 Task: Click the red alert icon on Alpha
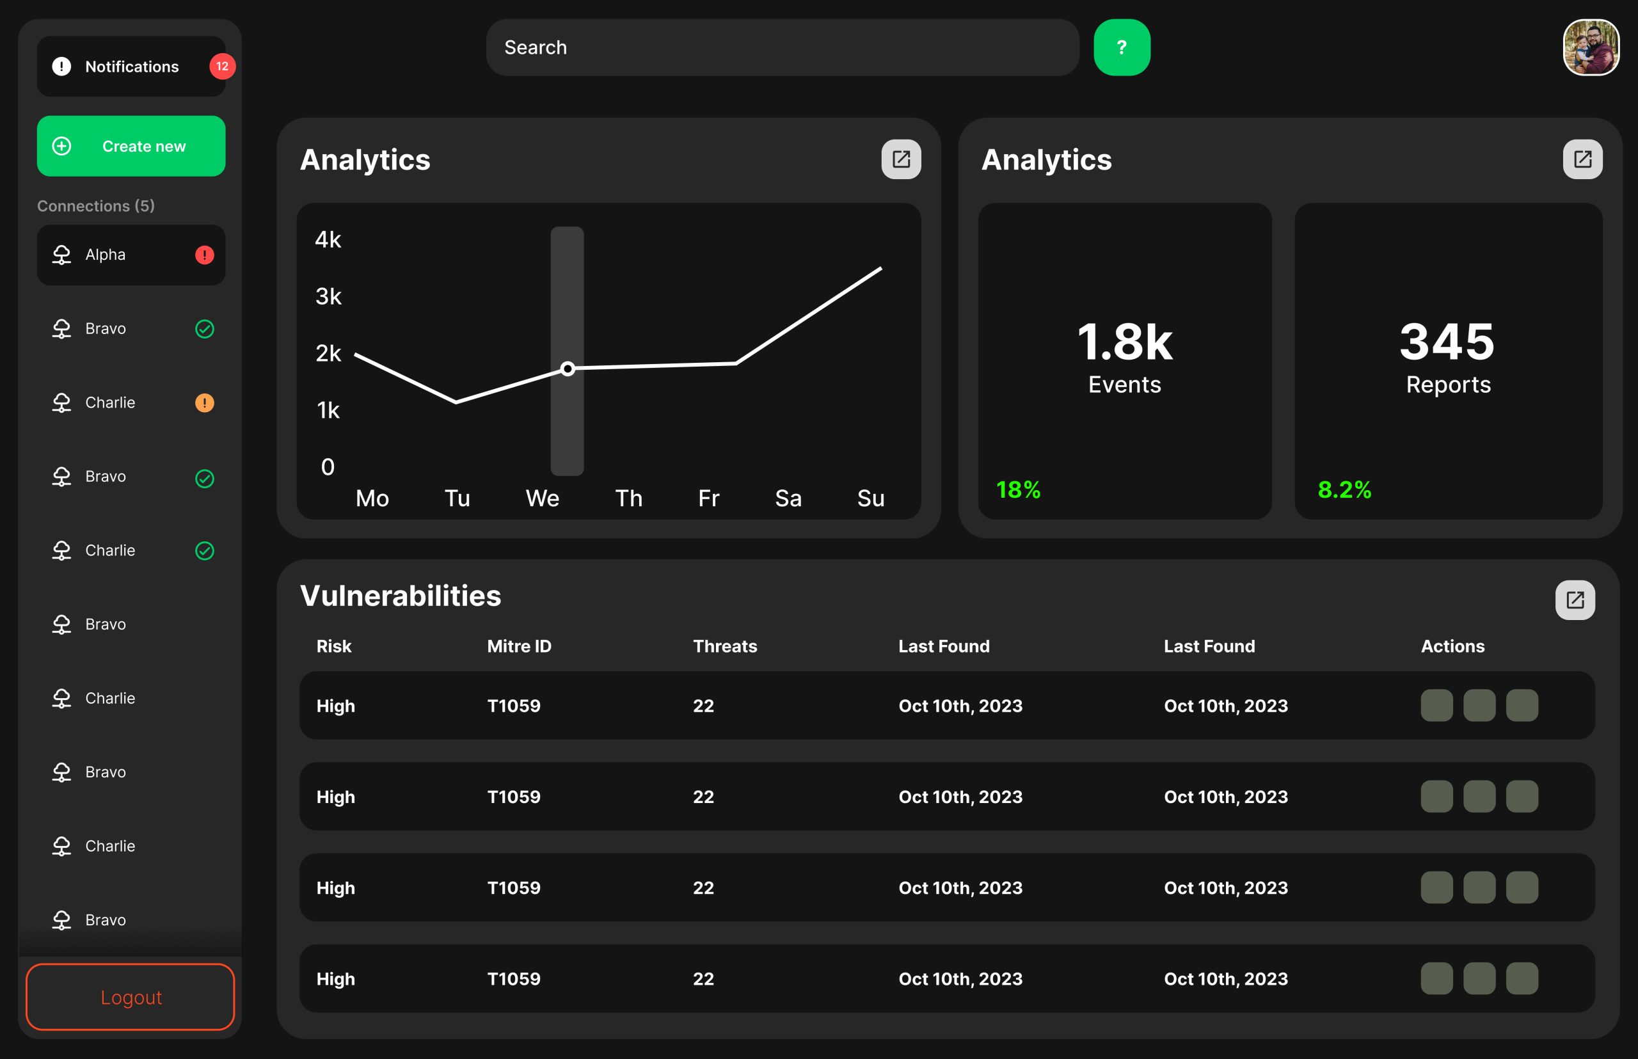pyautogui.click(x=204, y=255)
